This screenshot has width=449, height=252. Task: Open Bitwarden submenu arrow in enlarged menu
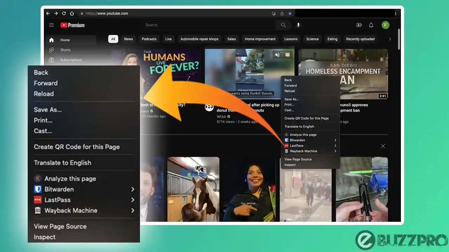coord(133,189)
